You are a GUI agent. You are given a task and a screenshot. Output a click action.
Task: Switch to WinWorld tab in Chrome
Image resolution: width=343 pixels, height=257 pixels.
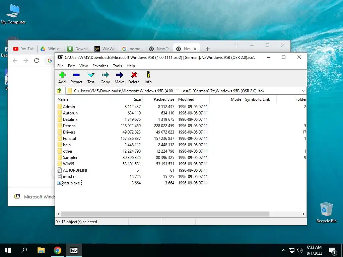click(106, 49)
